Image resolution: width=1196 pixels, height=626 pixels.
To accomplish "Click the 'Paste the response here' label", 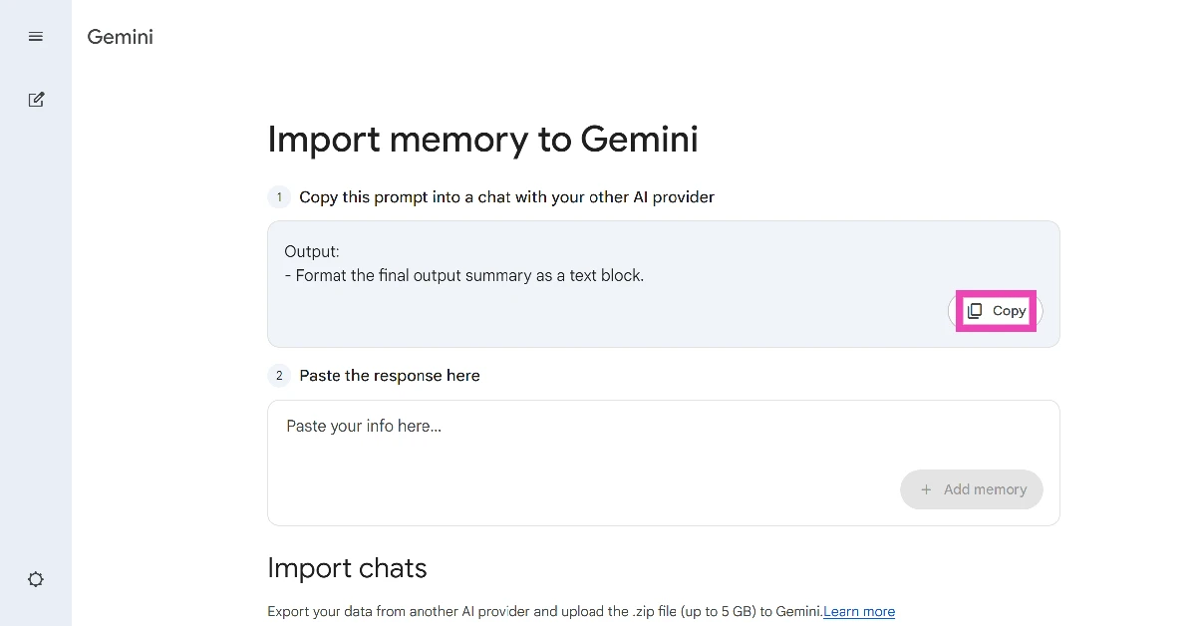I will pyautogui.click(x=390, y=375).
